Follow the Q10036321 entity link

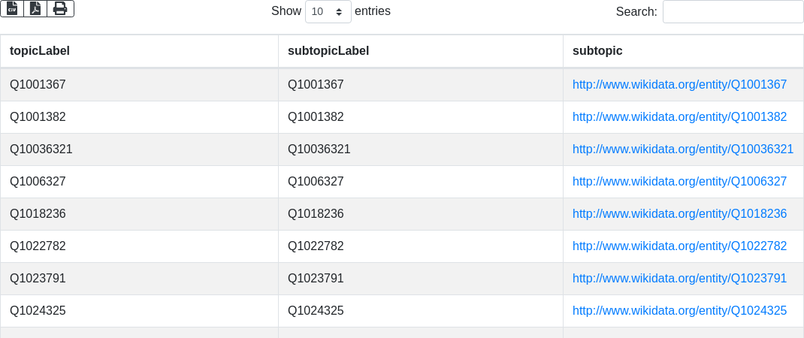[682, 149]
